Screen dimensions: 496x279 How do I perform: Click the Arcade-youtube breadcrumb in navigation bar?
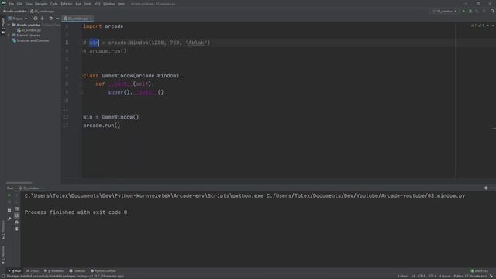(15, 12)
